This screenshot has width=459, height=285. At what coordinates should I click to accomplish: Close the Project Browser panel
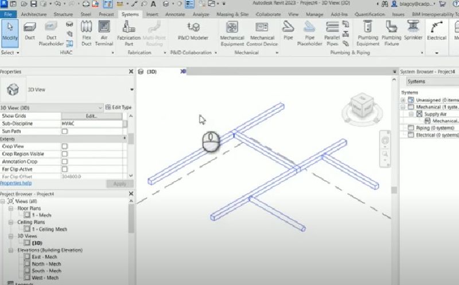click(131, 193)
